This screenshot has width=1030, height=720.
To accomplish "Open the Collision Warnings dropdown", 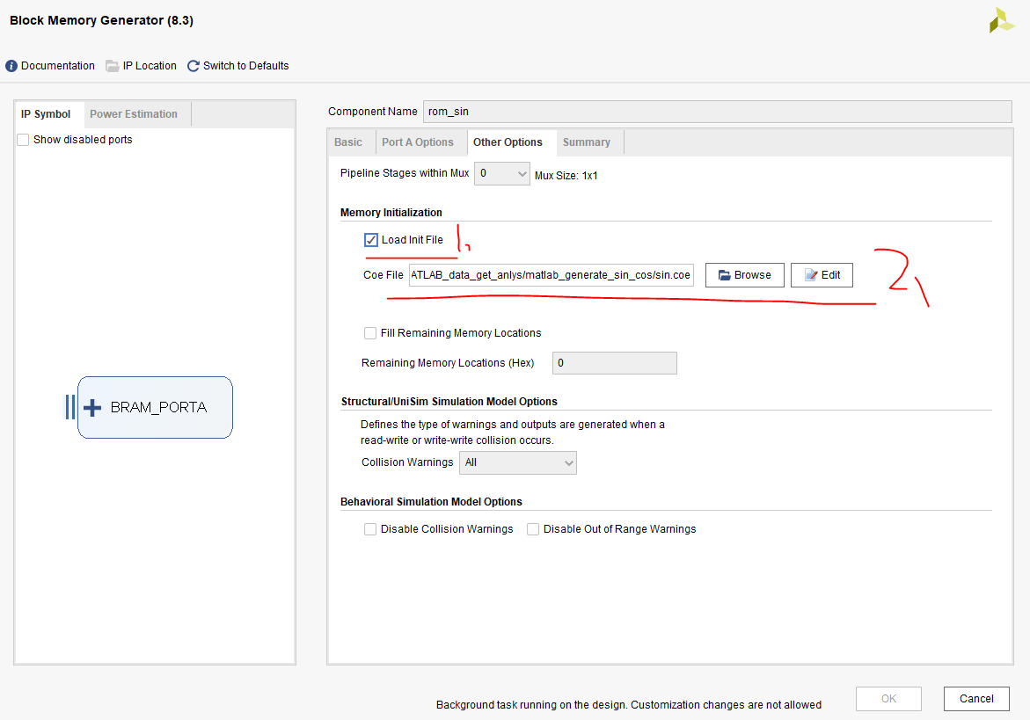I will pos(517,462).
